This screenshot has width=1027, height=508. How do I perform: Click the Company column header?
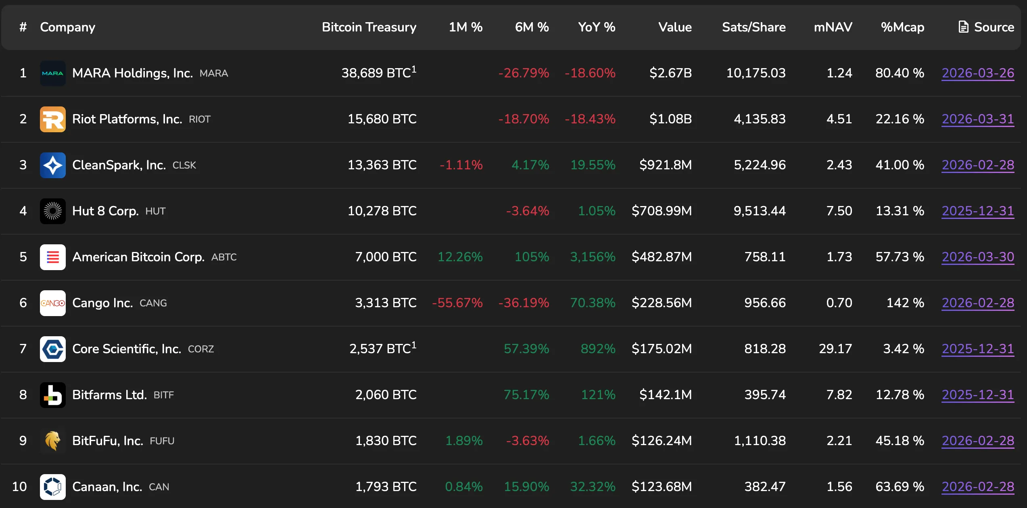tap(67, 27)
